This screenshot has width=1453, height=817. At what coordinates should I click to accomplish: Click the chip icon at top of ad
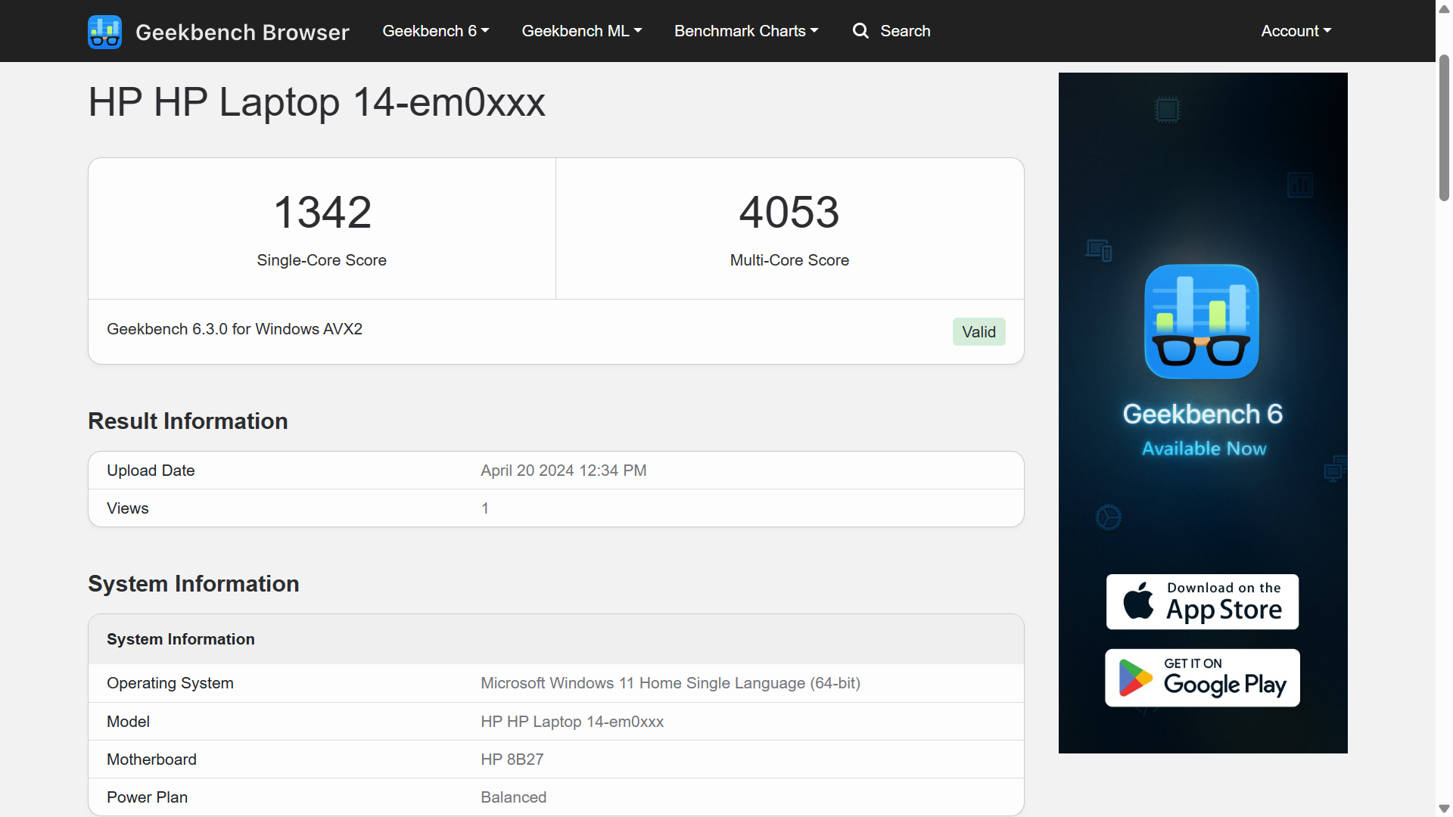[1167, 110]
